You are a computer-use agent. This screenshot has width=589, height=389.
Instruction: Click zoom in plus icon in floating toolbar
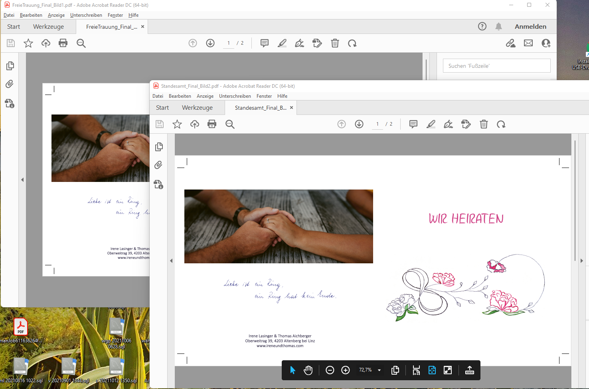pyautogui.click(x=346, y=370)
